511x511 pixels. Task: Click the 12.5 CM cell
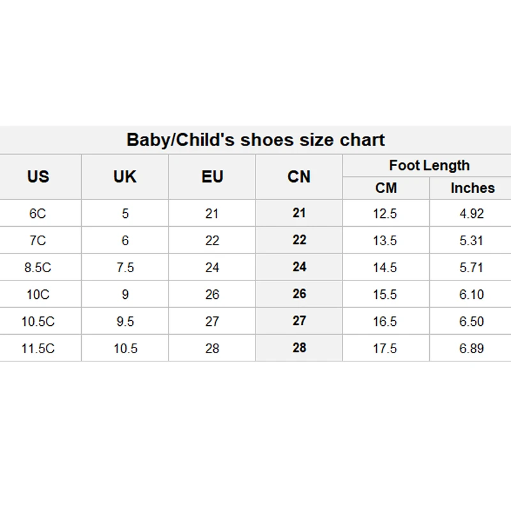[385, 213]
